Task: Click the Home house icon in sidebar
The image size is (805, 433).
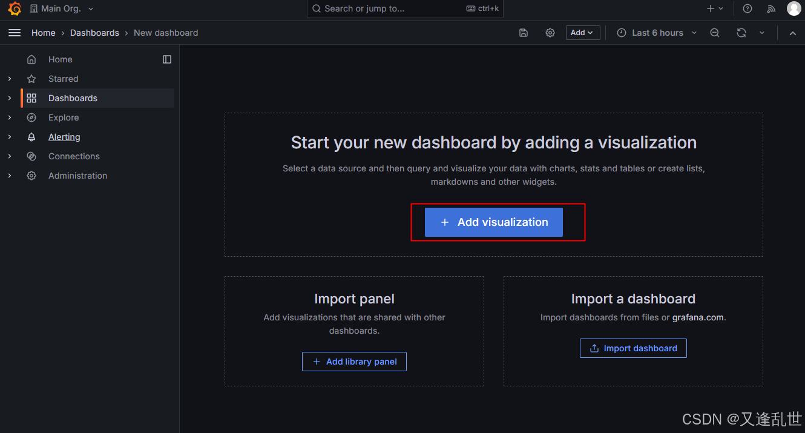Action: pos(31,59)
